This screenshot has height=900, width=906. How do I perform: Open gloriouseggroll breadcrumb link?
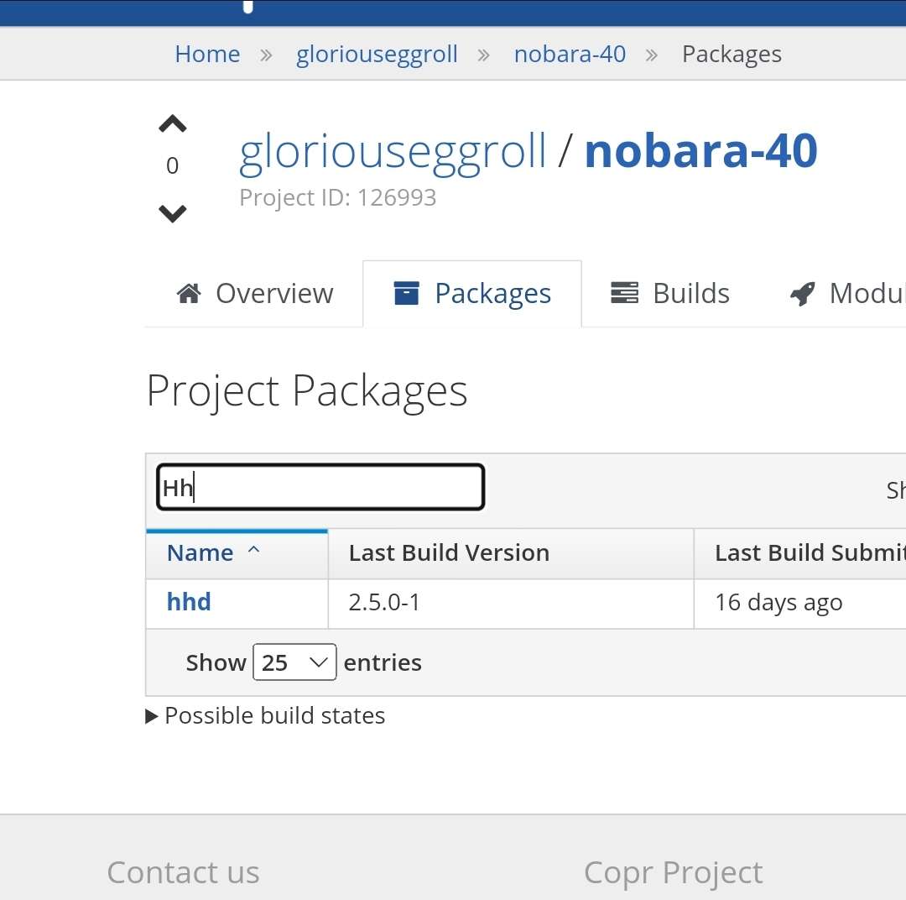tap(377, 55)
